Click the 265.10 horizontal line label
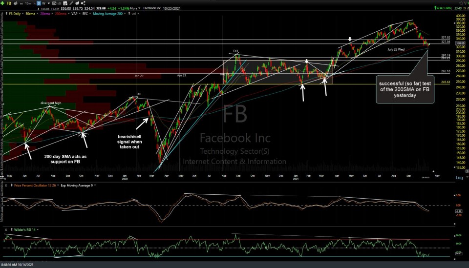 (446, 71)
